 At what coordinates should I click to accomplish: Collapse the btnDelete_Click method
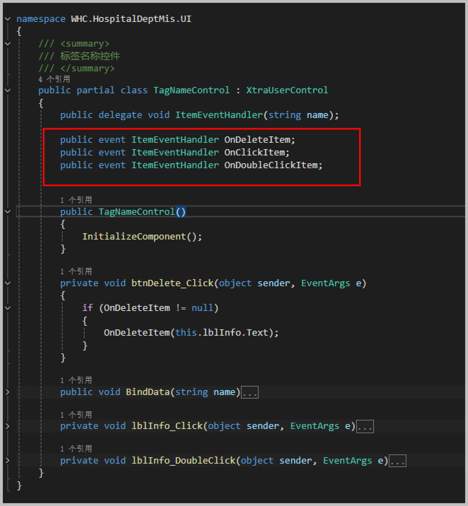(x=8, y=283)
